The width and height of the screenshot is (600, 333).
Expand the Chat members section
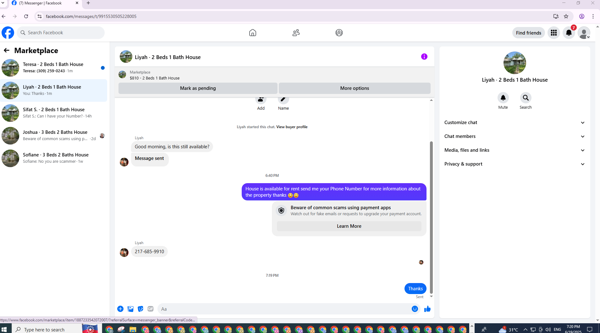515,136
